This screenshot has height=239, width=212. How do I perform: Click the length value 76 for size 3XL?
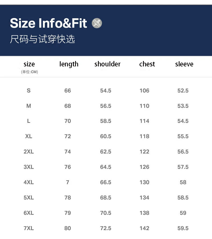tap(68, 167)
